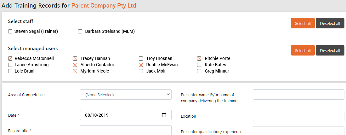The width and height of the screenshot is (346, 135).
Task: Check the Barbara Streisand (MEM) checkbox
Action: 80,32
